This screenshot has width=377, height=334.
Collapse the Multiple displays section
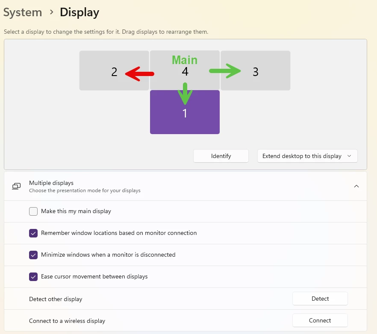356,186
